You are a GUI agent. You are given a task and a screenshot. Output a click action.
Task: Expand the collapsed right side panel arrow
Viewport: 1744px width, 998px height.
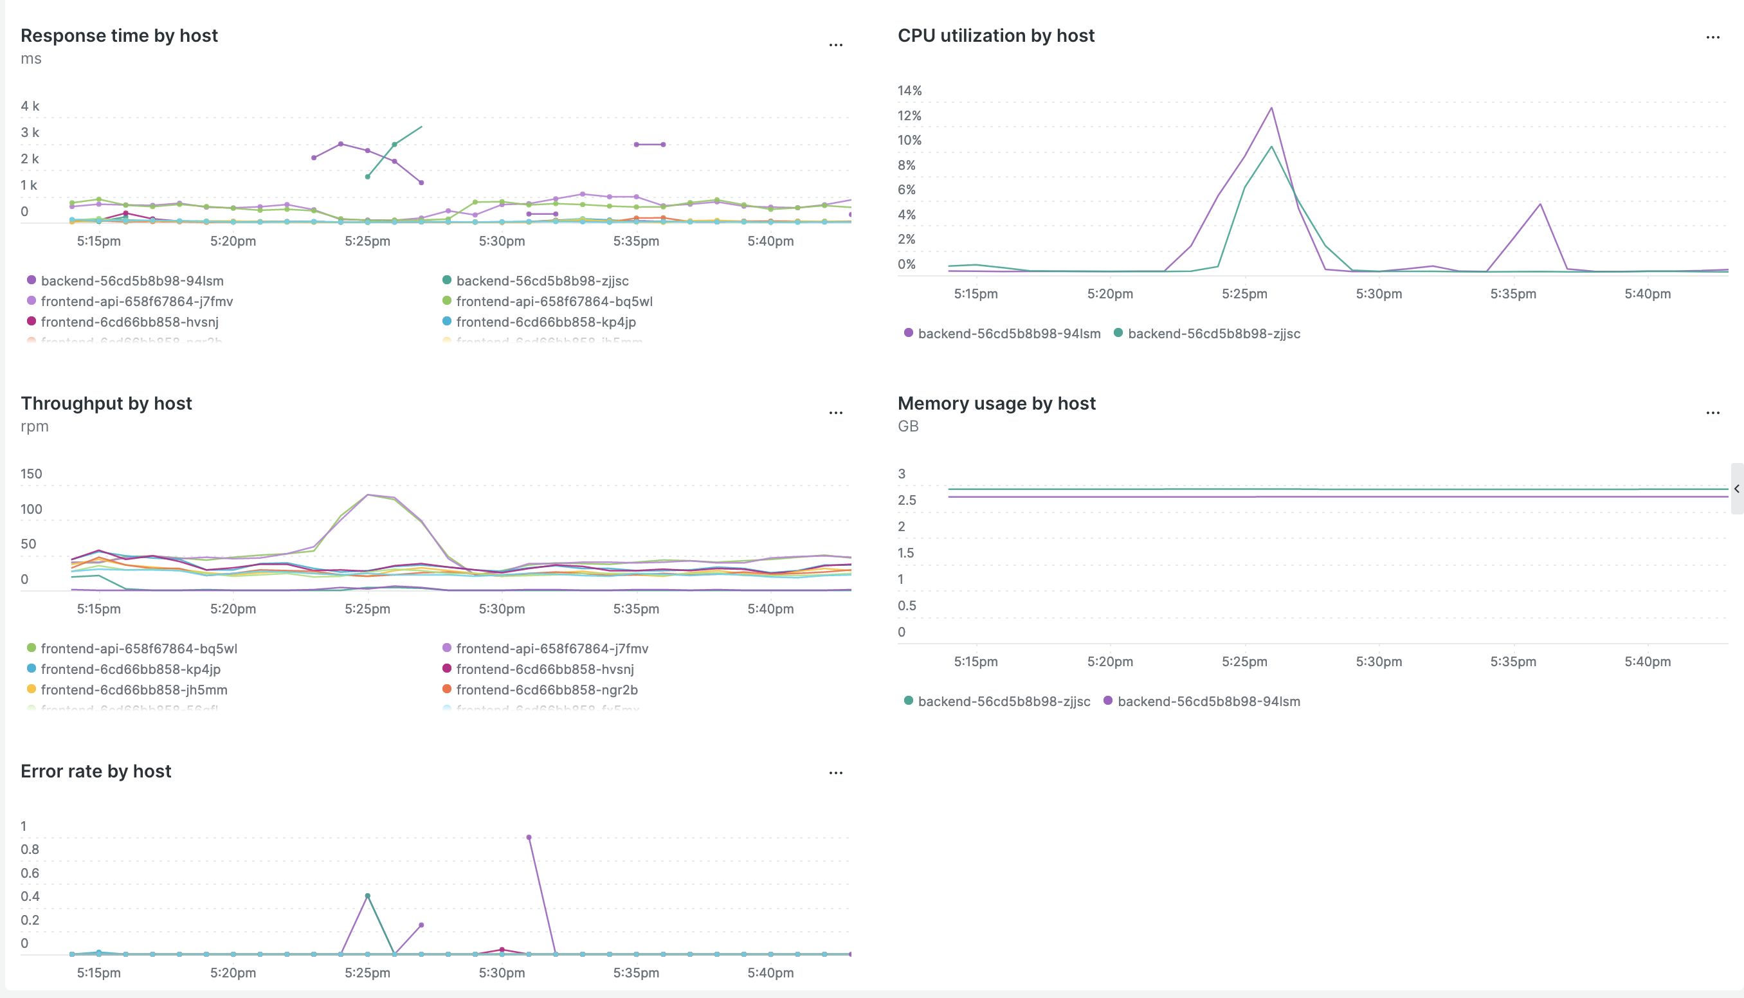coord(1737,489)
